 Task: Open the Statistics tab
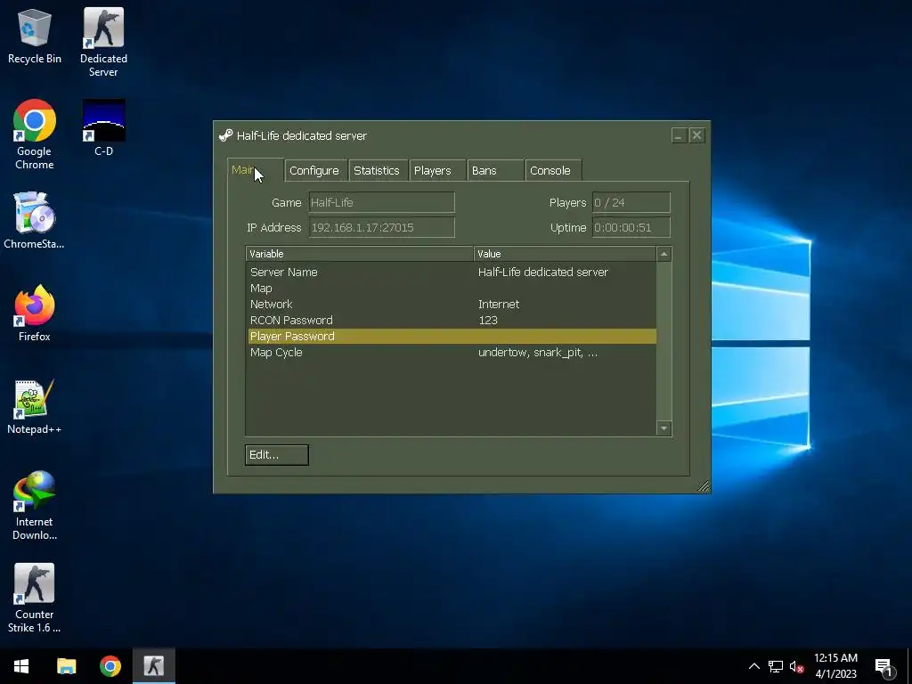(378, 170)
